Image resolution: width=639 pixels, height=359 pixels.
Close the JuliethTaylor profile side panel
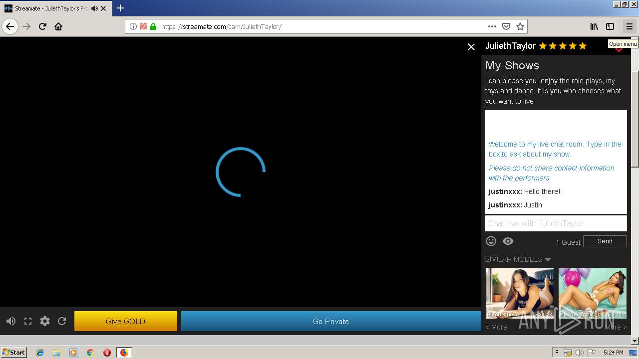(x=471, y=46)
